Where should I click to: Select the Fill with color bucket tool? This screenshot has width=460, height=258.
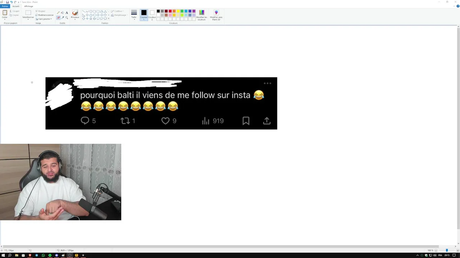tap(63, 13)
